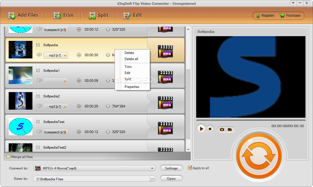Click the speaker icon in Softpedia1 row
The width and height of the screenshot is (313, 187).
[x=39, y=80]
